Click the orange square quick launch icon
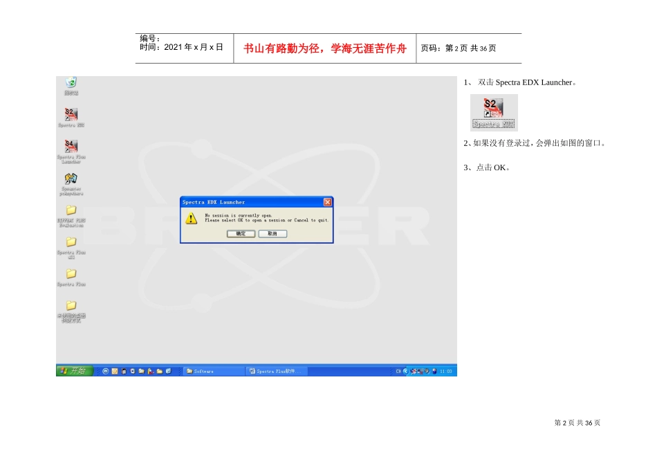The image size is (657, 465). (115, 371)
